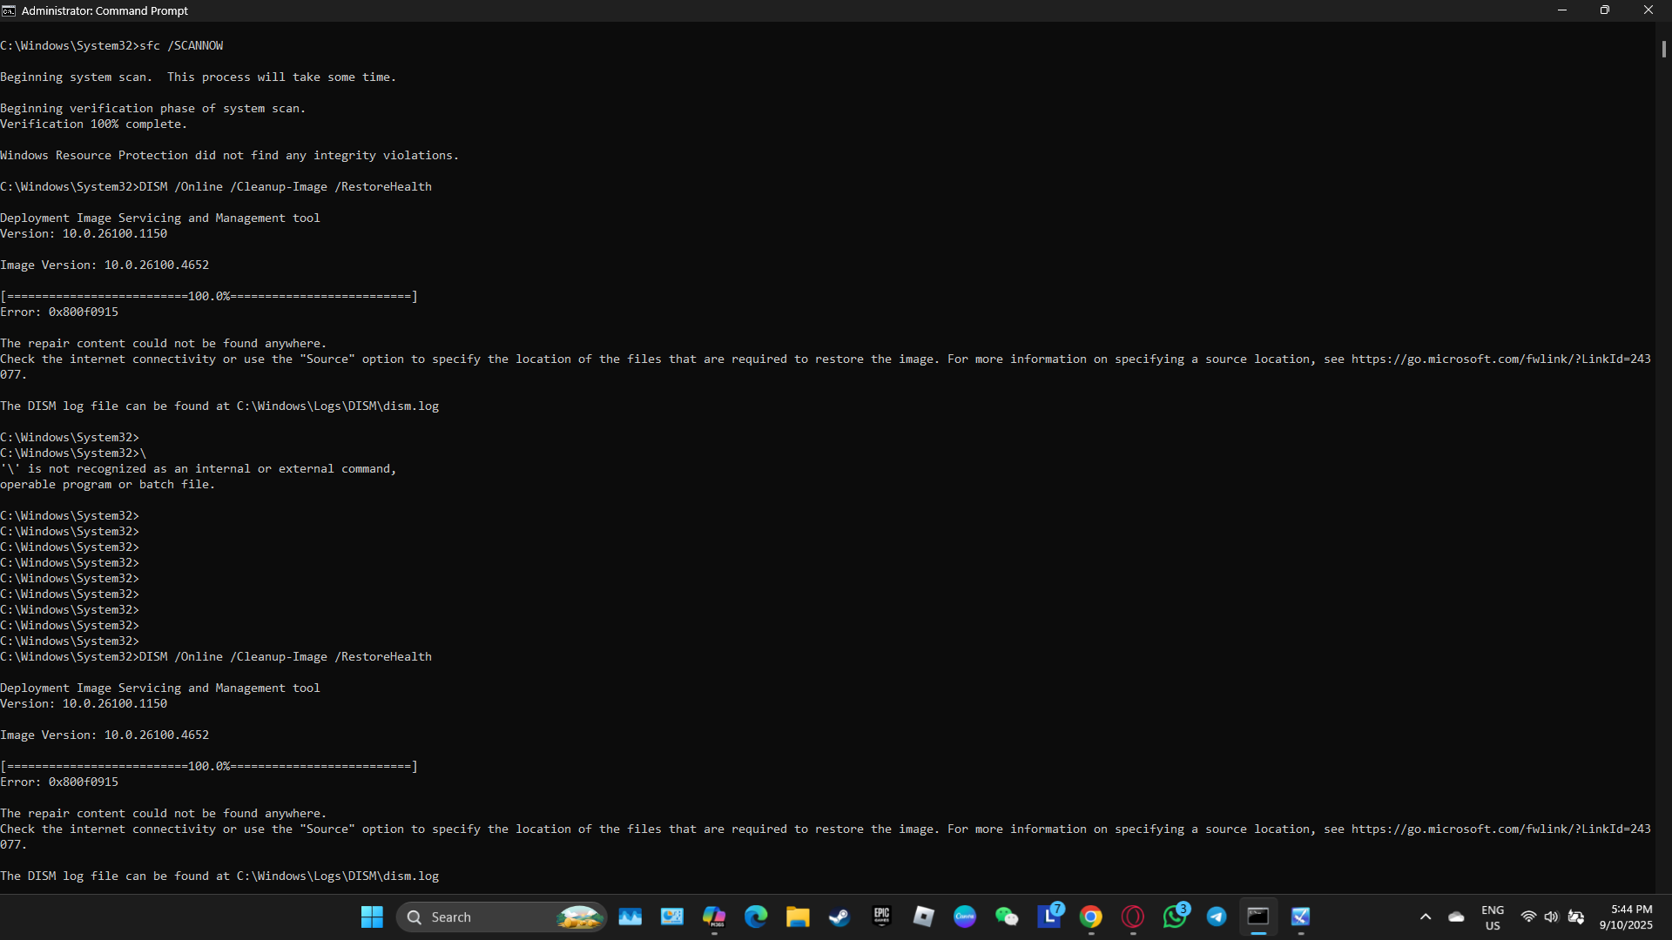Open the Windows Start menu

372,916
